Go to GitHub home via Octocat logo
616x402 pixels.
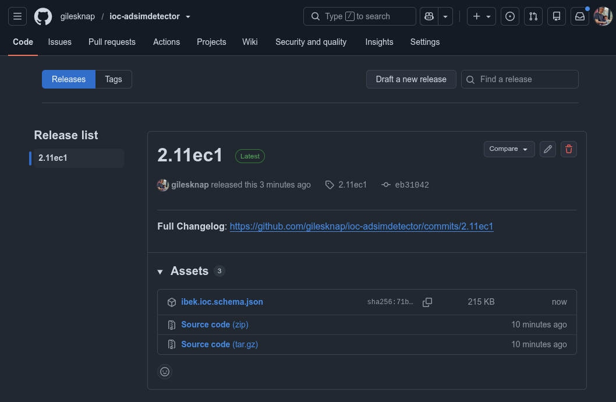pos(43,16)
